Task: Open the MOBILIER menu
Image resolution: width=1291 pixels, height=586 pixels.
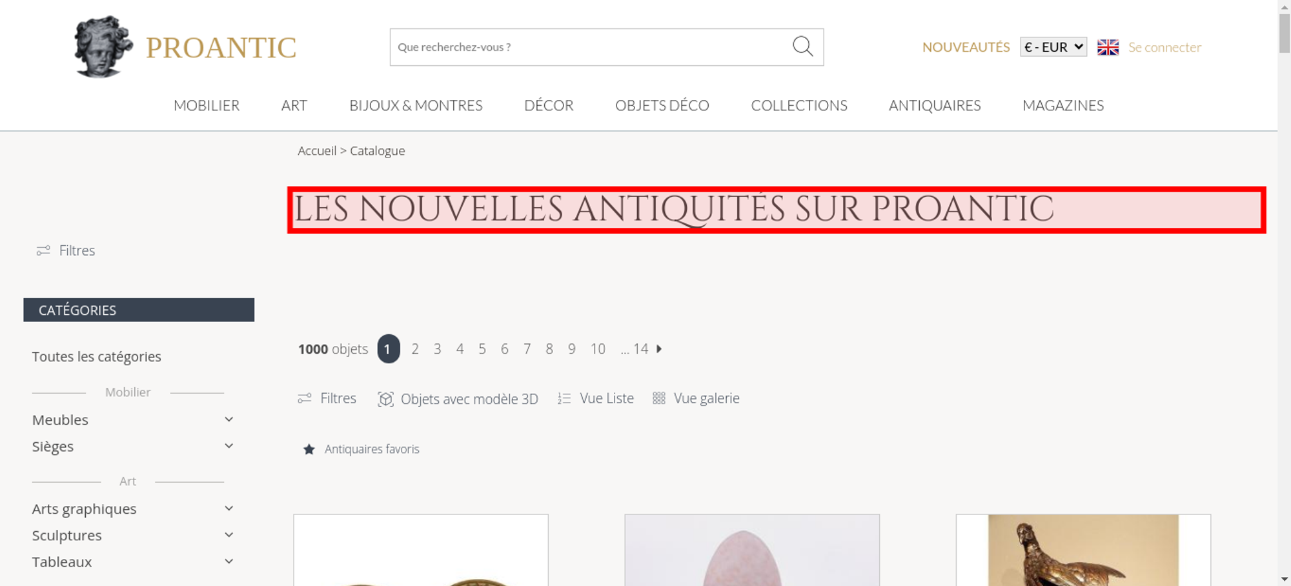Action: click(207, 105)
